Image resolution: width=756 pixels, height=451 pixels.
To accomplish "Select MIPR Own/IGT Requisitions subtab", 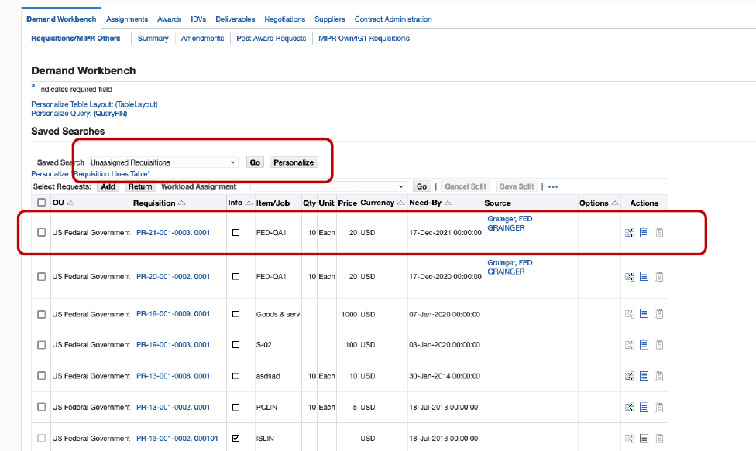I will click(x=364, y=39).
